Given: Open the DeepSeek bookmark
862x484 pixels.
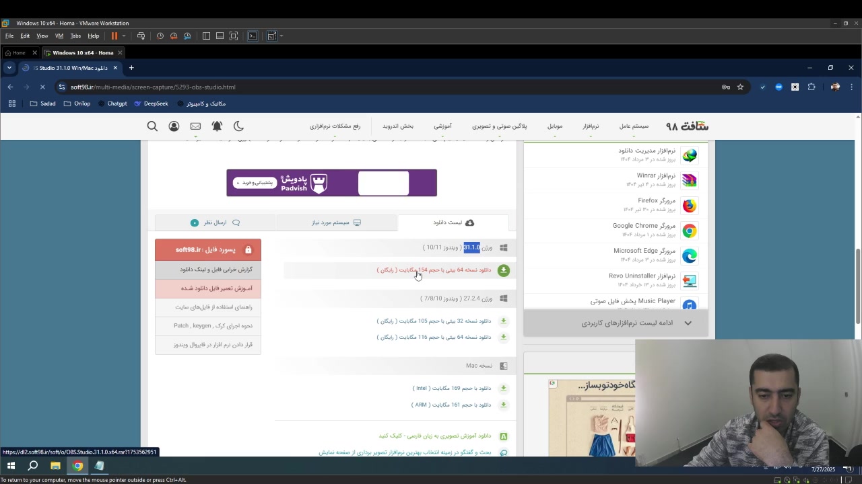Looking at the screenshot, I should (151, 104).
